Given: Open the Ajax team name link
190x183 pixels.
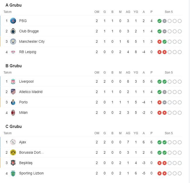Looking at the screenshot, I should [x=23, y=142].
